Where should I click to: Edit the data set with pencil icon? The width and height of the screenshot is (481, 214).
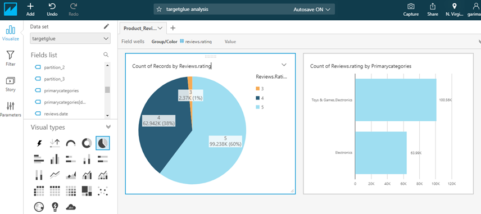106,26
